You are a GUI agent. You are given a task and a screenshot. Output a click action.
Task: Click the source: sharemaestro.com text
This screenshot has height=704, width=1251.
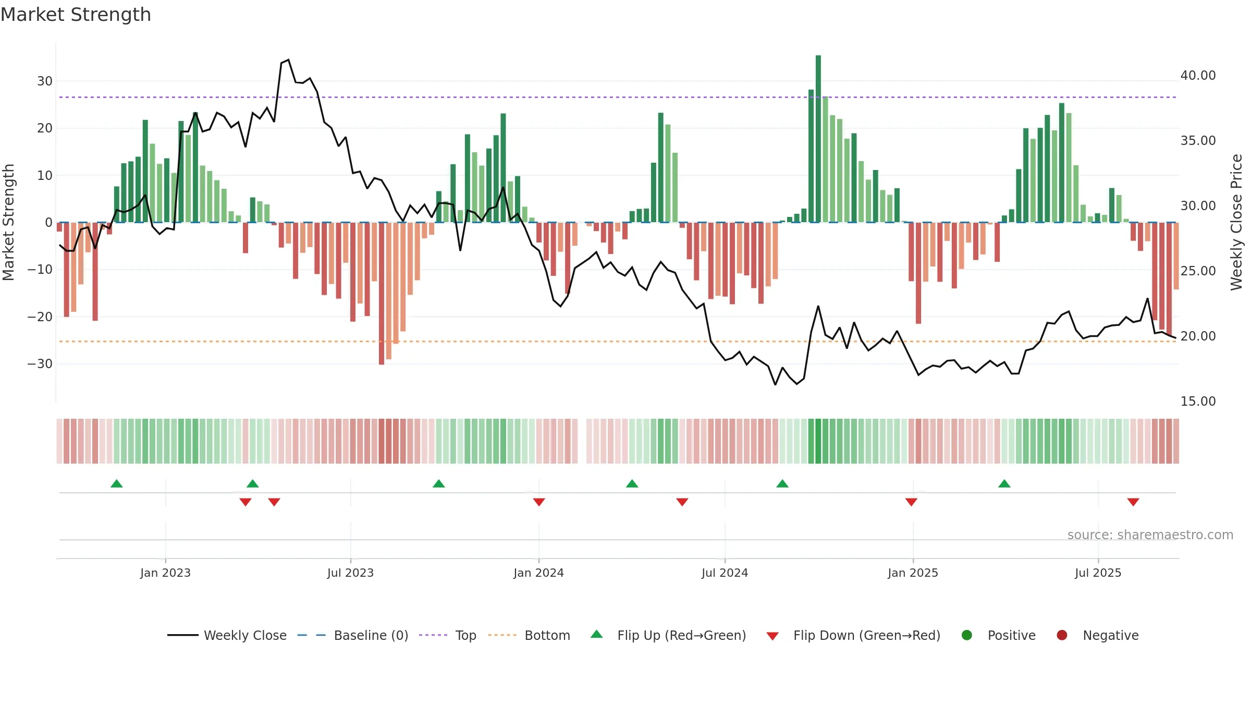pyautogui.click(x=1150, y=535)
